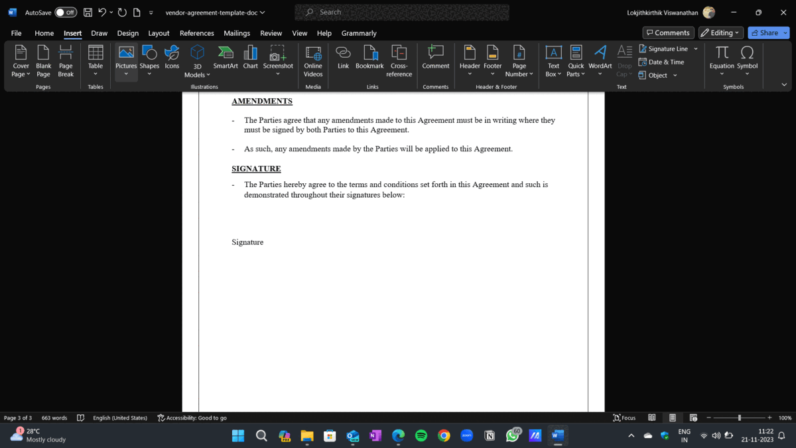Image resolution: width=796 pixels, height=448 pixels.
Task: Add a Bookmark
Action: tap(369, 58)
